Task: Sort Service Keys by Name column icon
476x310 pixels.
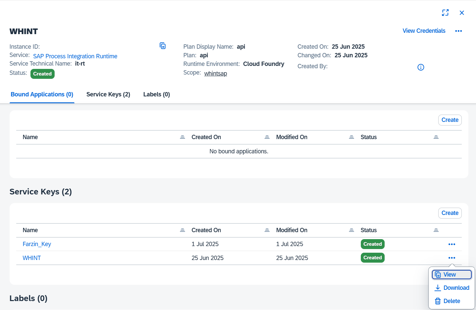Action: coord(182,230)
